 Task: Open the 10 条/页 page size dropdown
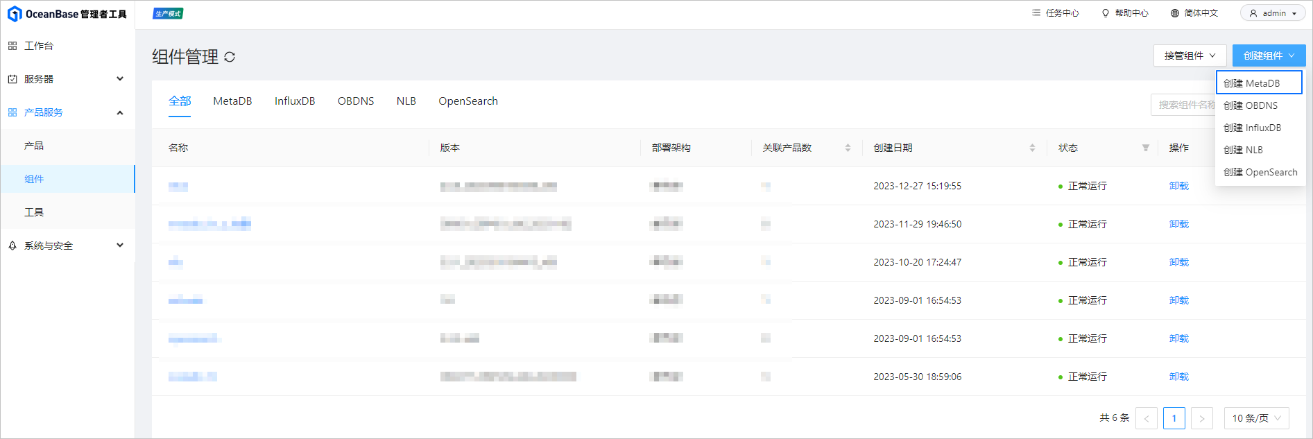1257,418
